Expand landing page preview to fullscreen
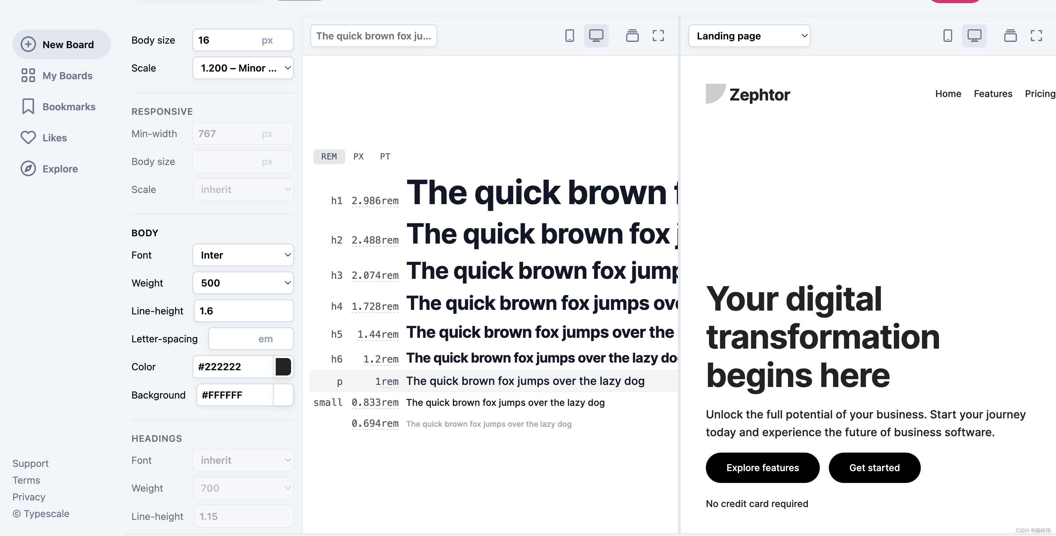Viewport: 1056px width, 536px height. [x=1036, y=36]
